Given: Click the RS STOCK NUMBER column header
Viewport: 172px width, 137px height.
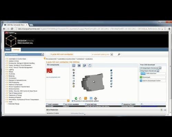Looking at the screenshot, I should [x=72, y=104].
